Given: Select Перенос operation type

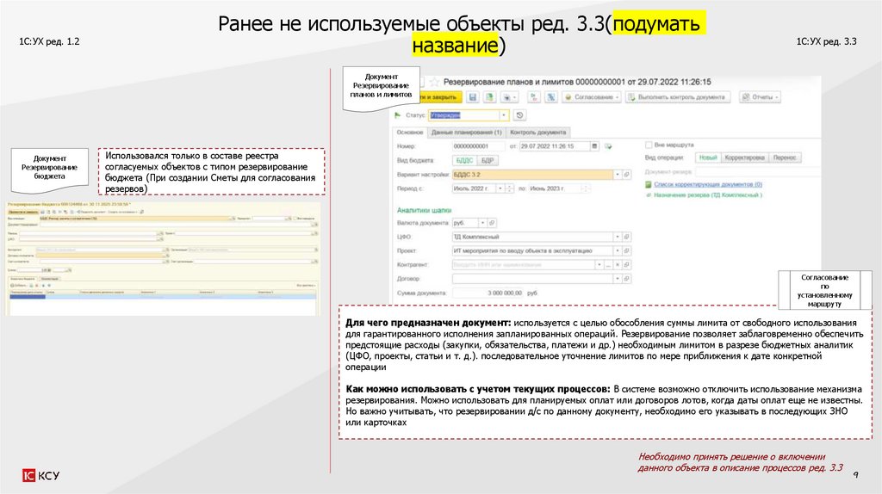Looking at the screenshot, I should [x=784, y=157].
